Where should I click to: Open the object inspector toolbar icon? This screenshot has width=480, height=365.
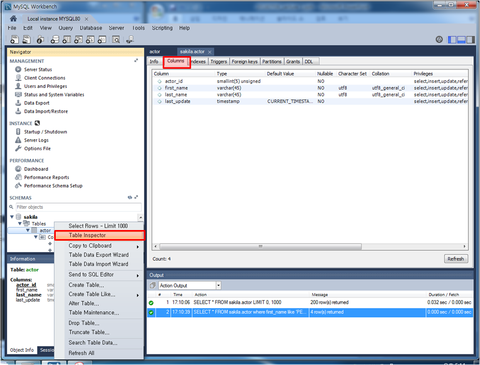(x=40, y=39)
